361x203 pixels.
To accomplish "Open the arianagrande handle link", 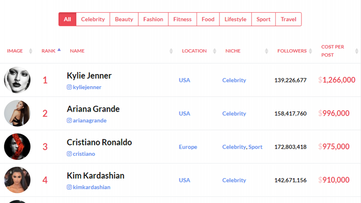I will [x=90, y=120].
